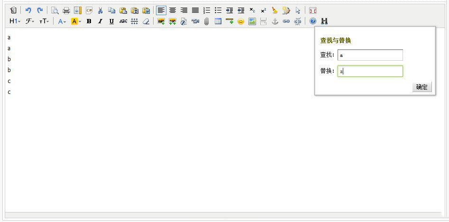
Task: Click the anchor icon
Action: 275,21
